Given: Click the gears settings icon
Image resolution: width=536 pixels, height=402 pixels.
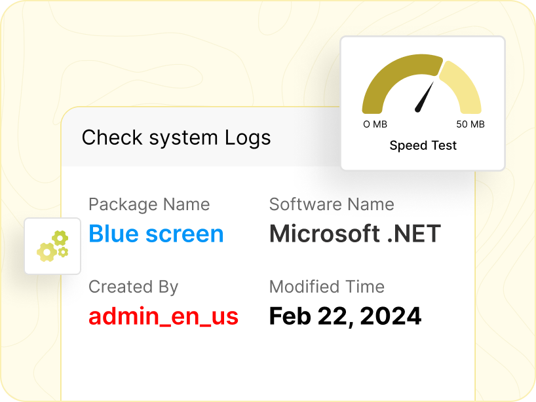Looking at the screenshot, I should point(52,246).
